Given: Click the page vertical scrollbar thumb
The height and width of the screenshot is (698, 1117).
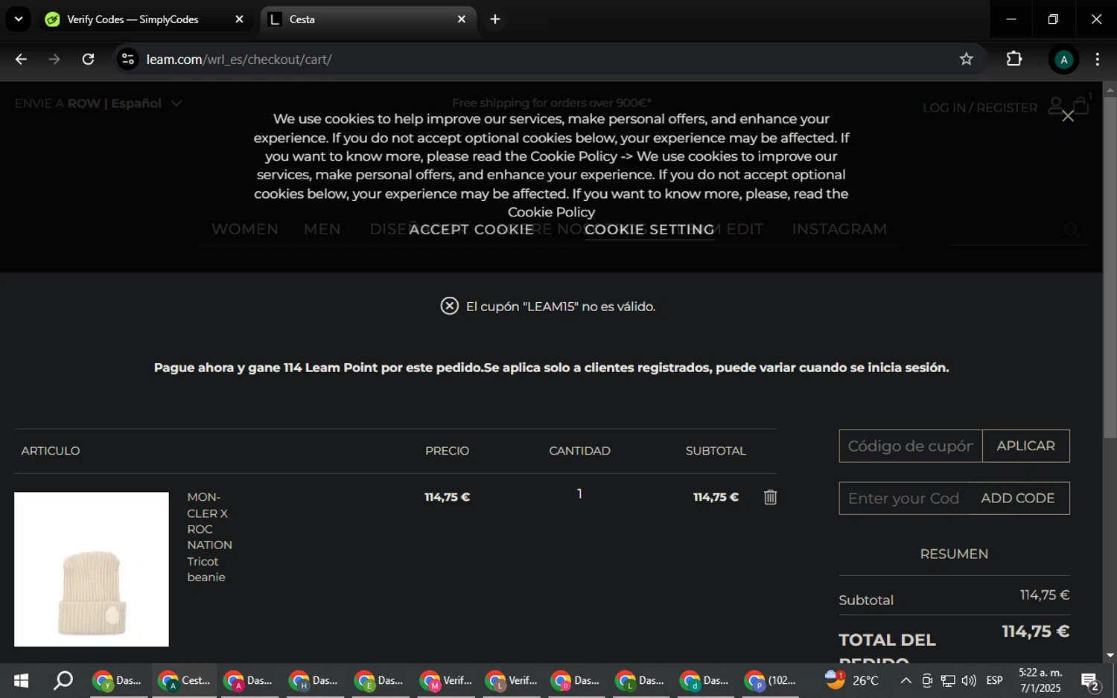Looking at the screenshot, I should (1110, 267).
